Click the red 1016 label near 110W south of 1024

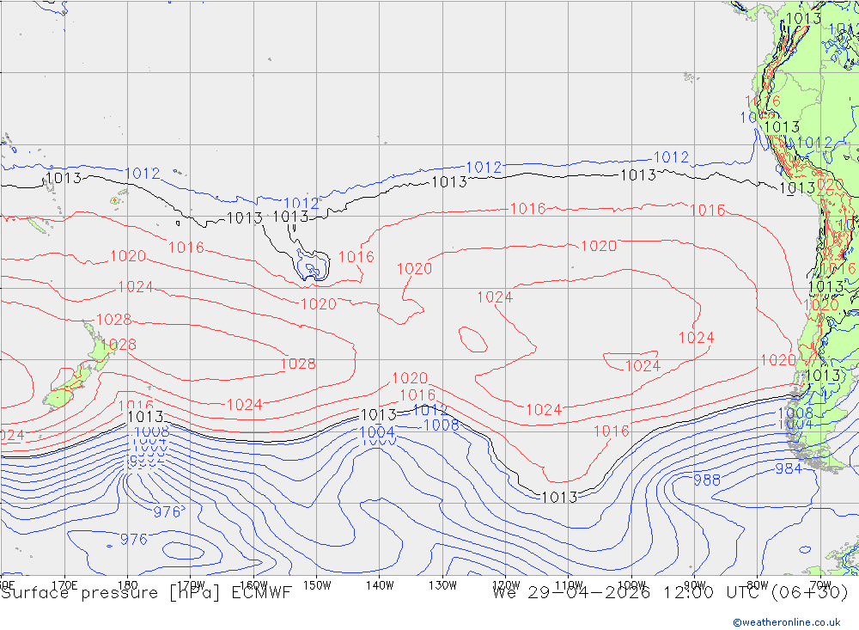[612, 431]
